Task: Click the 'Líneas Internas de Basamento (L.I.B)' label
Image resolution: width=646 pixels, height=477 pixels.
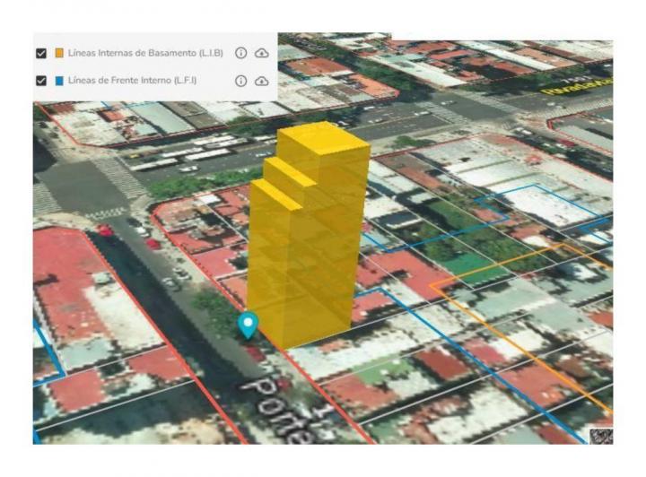Action: coord(145,53)
